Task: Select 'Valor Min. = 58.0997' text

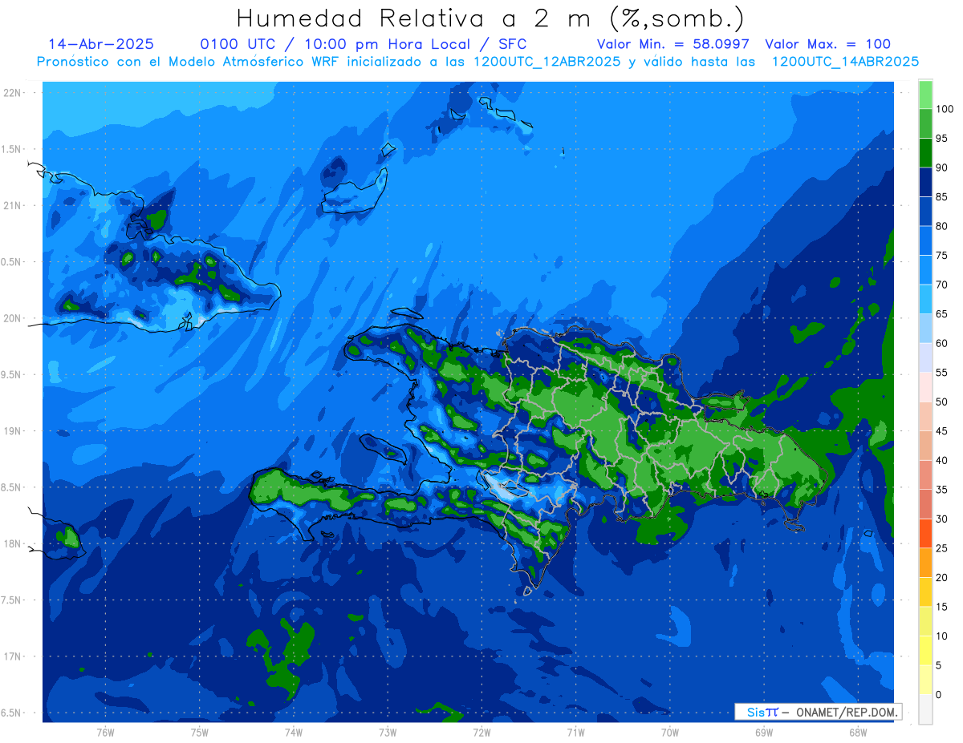Action: tap(672, 44)
